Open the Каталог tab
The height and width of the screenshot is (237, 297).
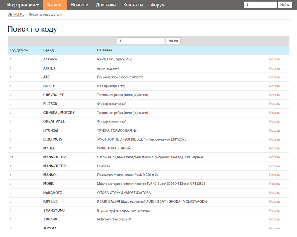coord(55,5)
